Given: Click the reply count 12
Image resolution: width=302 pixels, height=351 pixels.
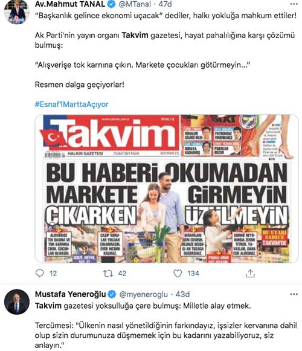Looking at the screenshot, I should 53,273.
